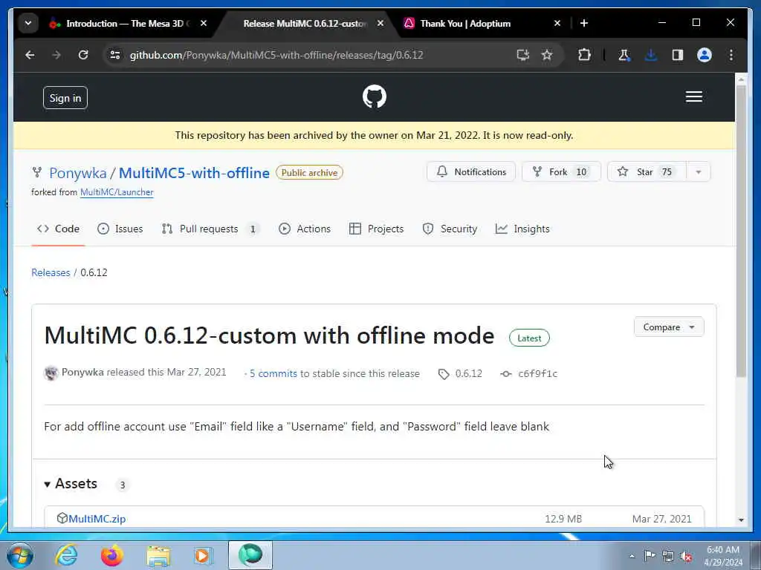Select the Code tab

[58, 229]
